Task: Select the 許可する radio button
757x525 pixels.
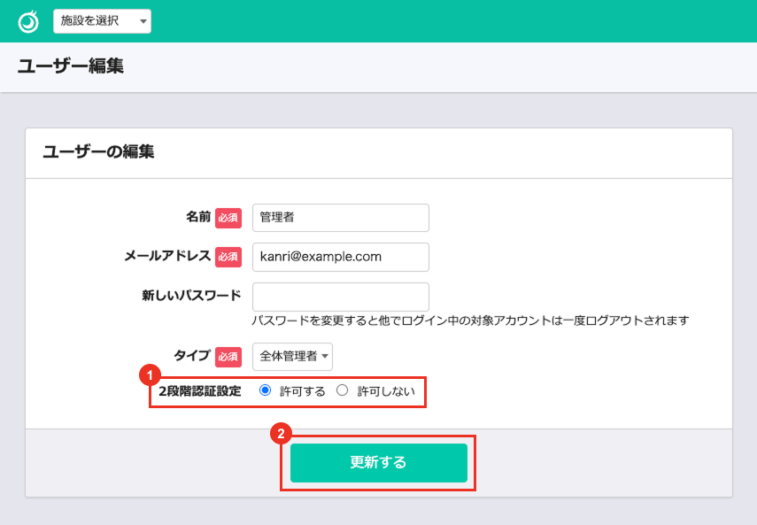Action: pyautogui.click(x=265, y=390)
